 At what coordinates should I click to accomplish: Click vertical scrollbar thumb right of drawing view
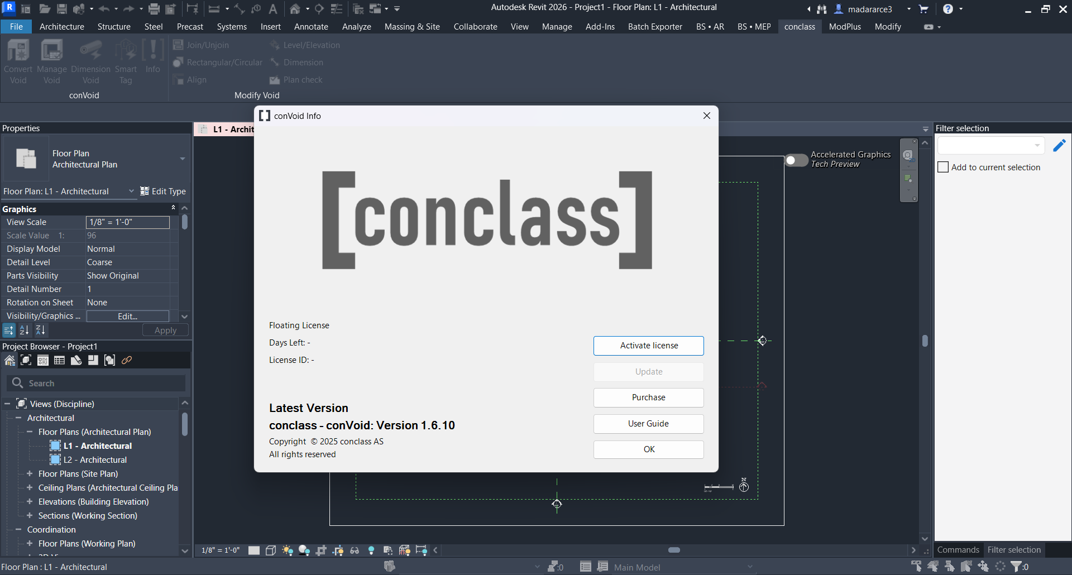[x=925, y=341]
